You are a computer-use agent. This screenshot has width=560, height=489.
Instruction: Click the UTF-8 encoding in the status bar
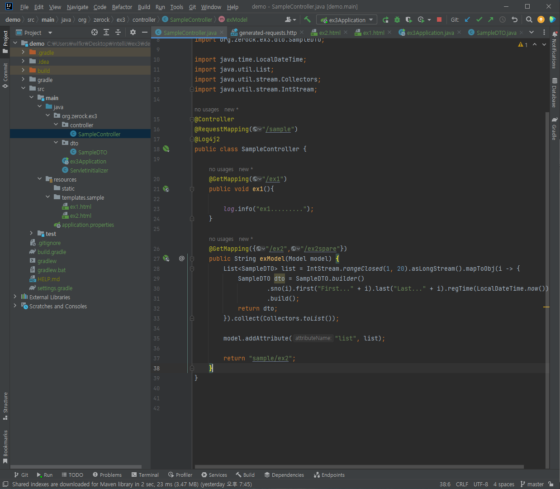pos(481,484)
